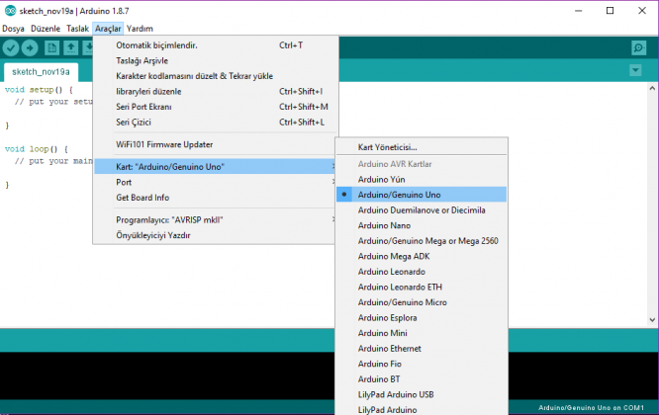Click the Upload arrow toolbar icon
Screen dimensions: 659x415
click(x=30, y=47)
